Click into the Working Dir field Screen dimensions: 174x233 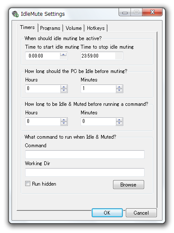85,172
